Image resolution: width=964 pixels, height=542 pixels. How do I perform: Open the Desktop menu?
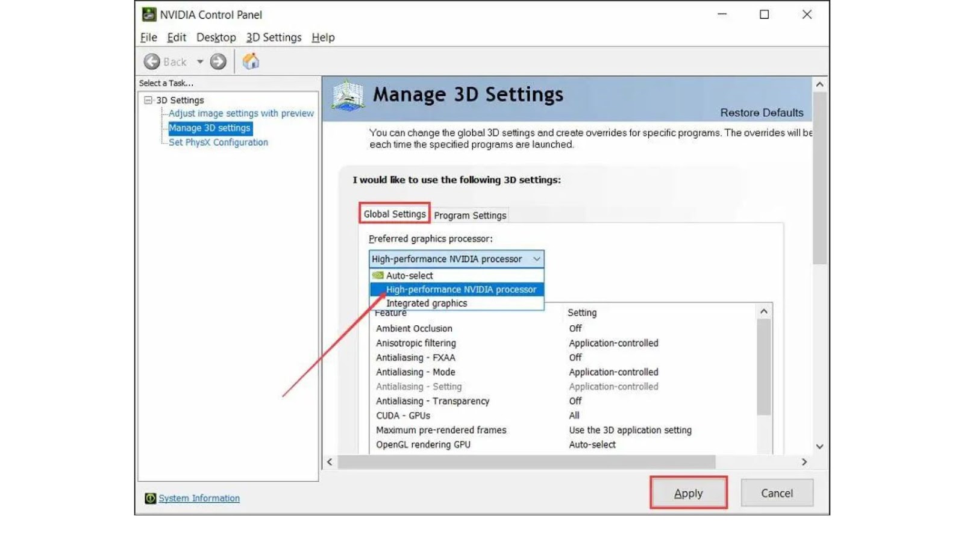pos(216,37)
